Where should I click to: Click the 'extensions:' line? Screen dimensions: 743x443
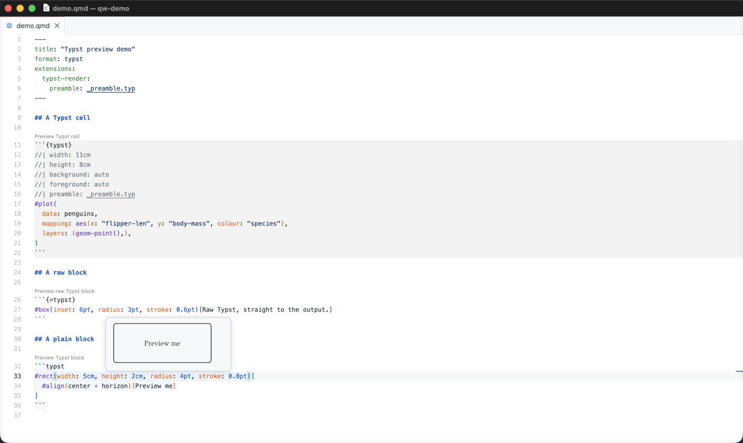coord(55,69)
